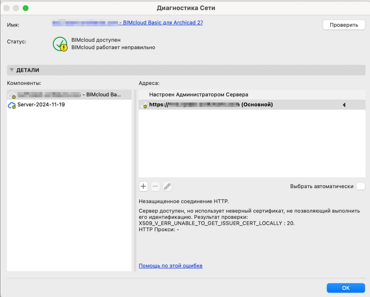Click the Проверить button

point(344,25)
